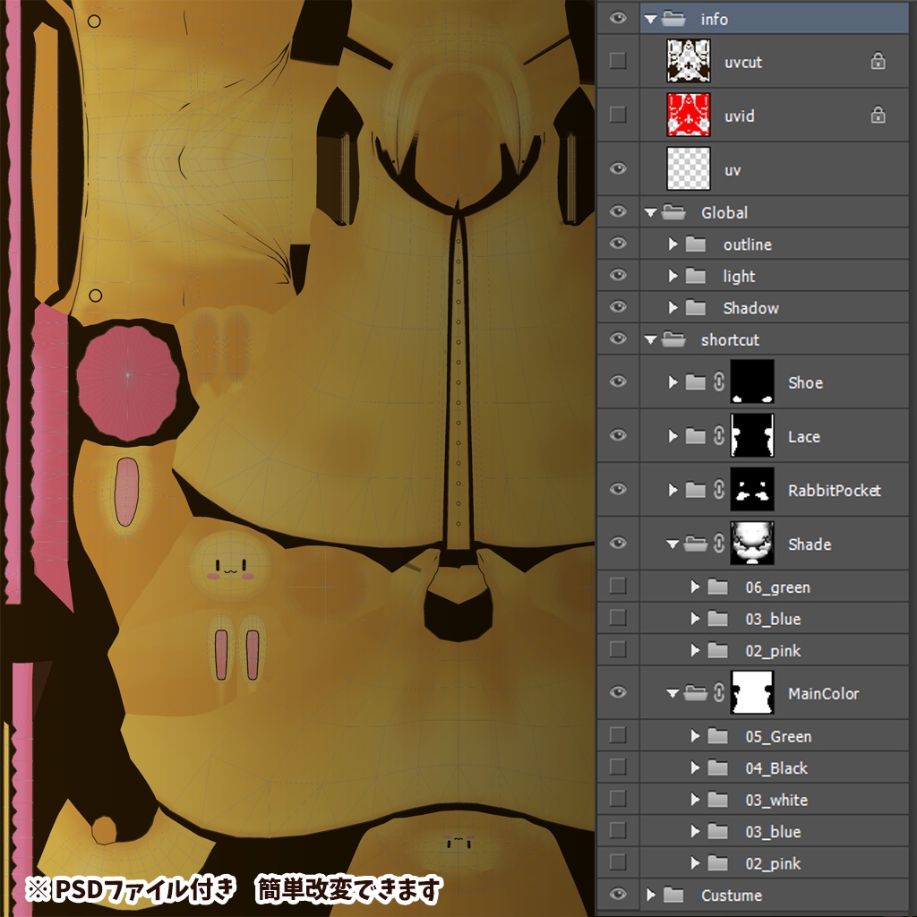Expand the Lace group
Screen dimensions: 917x917
pos(673,436)
